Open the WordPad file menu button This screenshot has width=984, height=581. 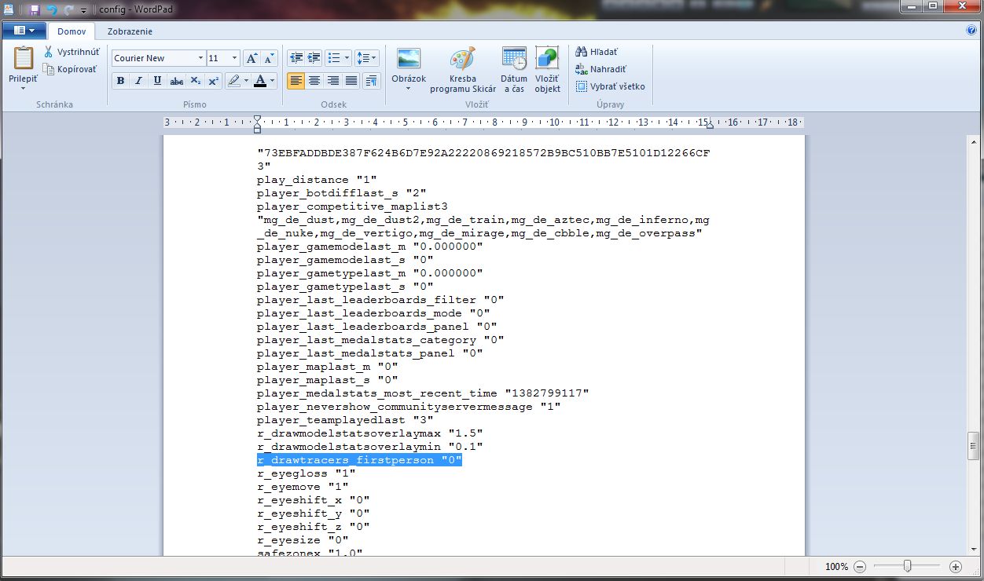pos(24,31)
